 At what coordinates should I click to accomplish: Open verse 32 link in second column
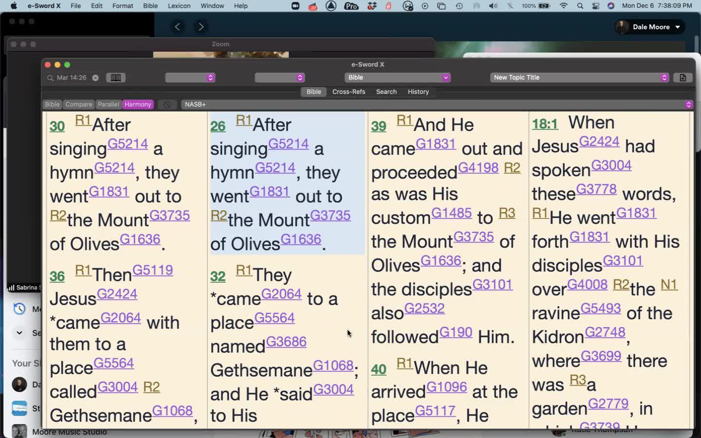coord(218,276)
